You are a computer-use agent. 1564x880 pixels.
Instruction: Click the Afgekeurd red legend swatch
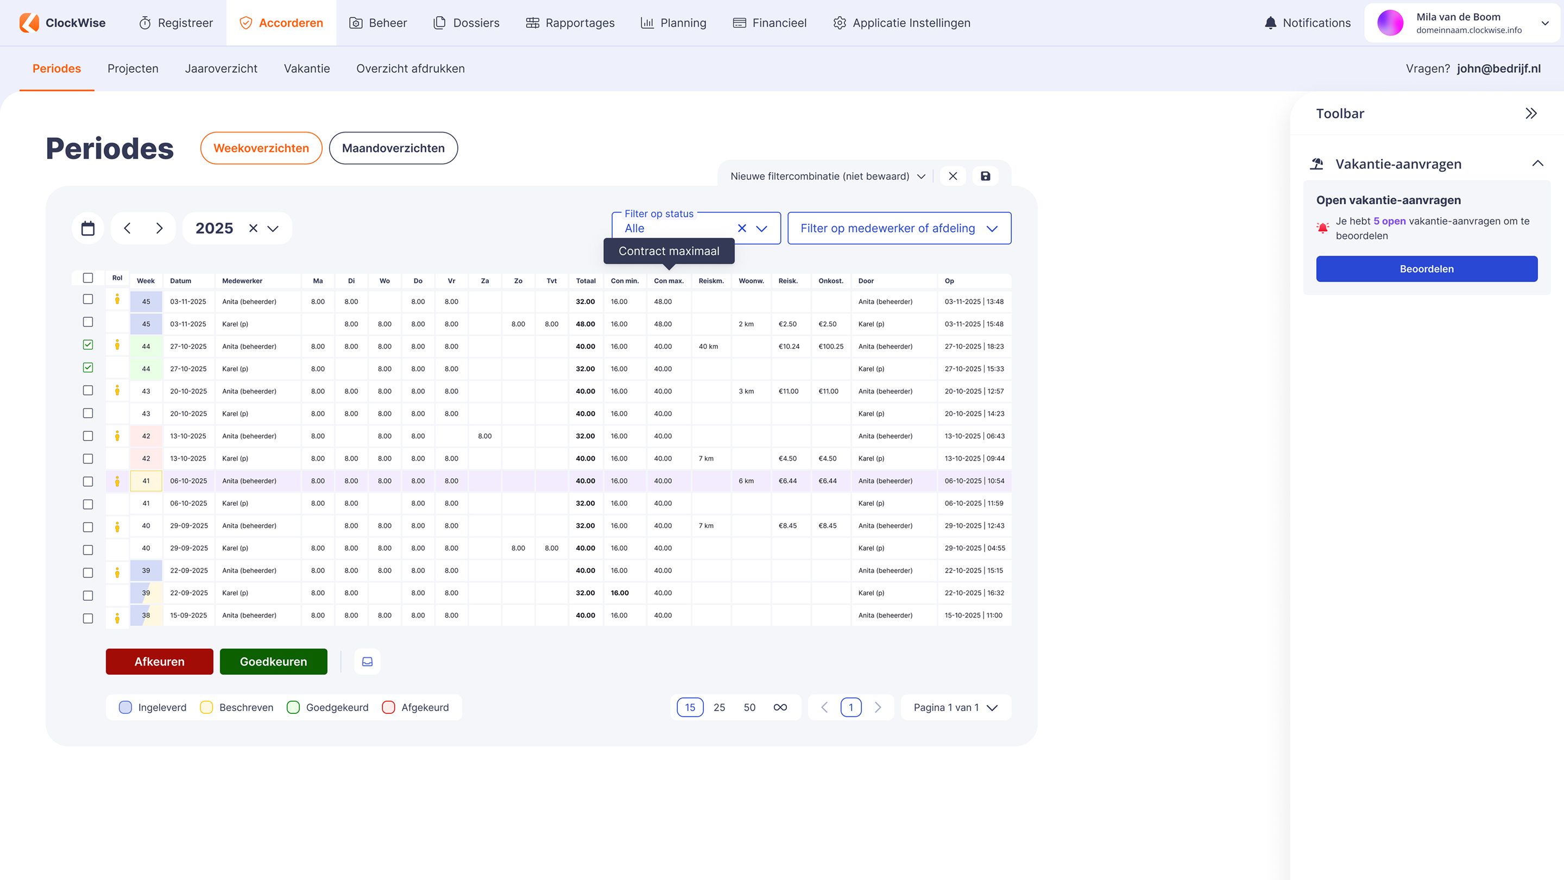[389, 707]
